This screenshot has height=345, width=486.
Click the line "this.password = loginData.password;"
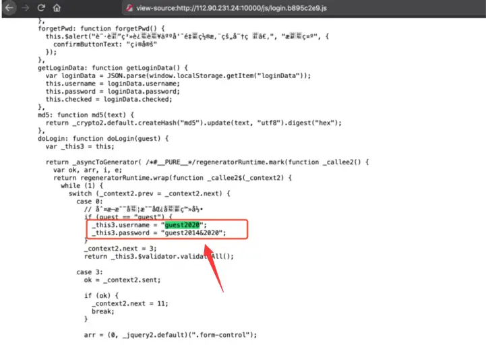(x=113, y=92)
